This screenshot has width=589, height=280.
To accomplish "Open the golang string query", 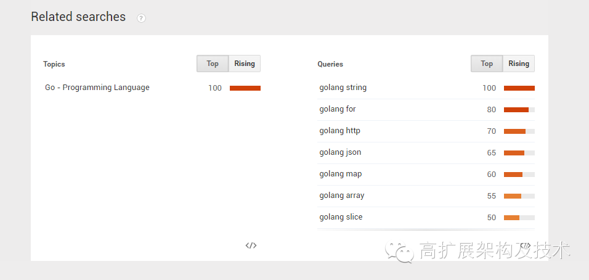I will pyautogui.click(x=343, y=88).
